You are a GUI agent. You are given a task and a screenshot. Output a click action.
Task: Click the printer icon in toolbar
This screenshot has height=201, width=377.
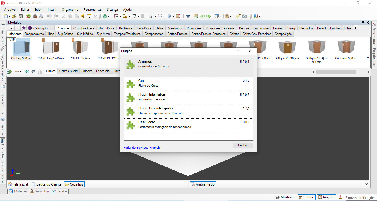point(41,16)
